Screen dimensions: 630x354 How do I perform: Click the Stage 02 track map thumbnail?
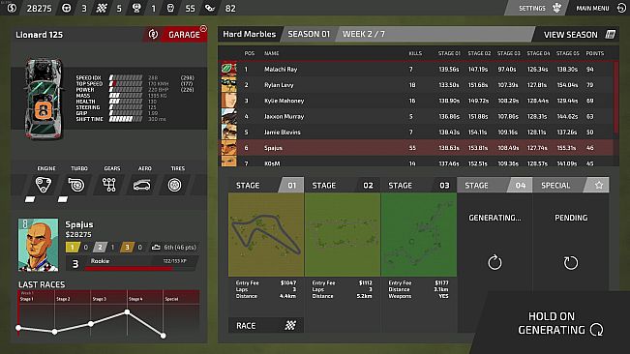(x=343, y=234)
